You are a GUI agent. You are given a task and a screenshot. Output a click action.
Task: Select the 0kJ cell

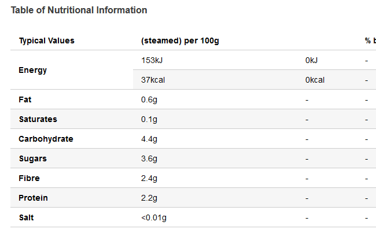pos(311,60)
